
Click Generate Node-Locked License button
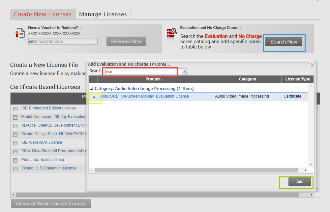pyautogui.click(x=51, y=203)
